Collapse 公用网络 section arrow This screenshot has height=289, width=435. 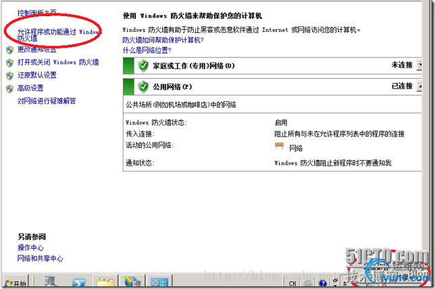(x=419, y=86)
